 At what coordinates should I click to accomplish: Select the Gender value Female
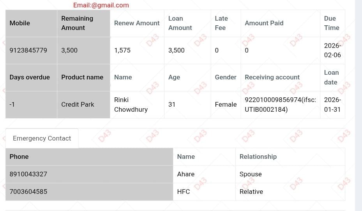click(x=226, y=104)
